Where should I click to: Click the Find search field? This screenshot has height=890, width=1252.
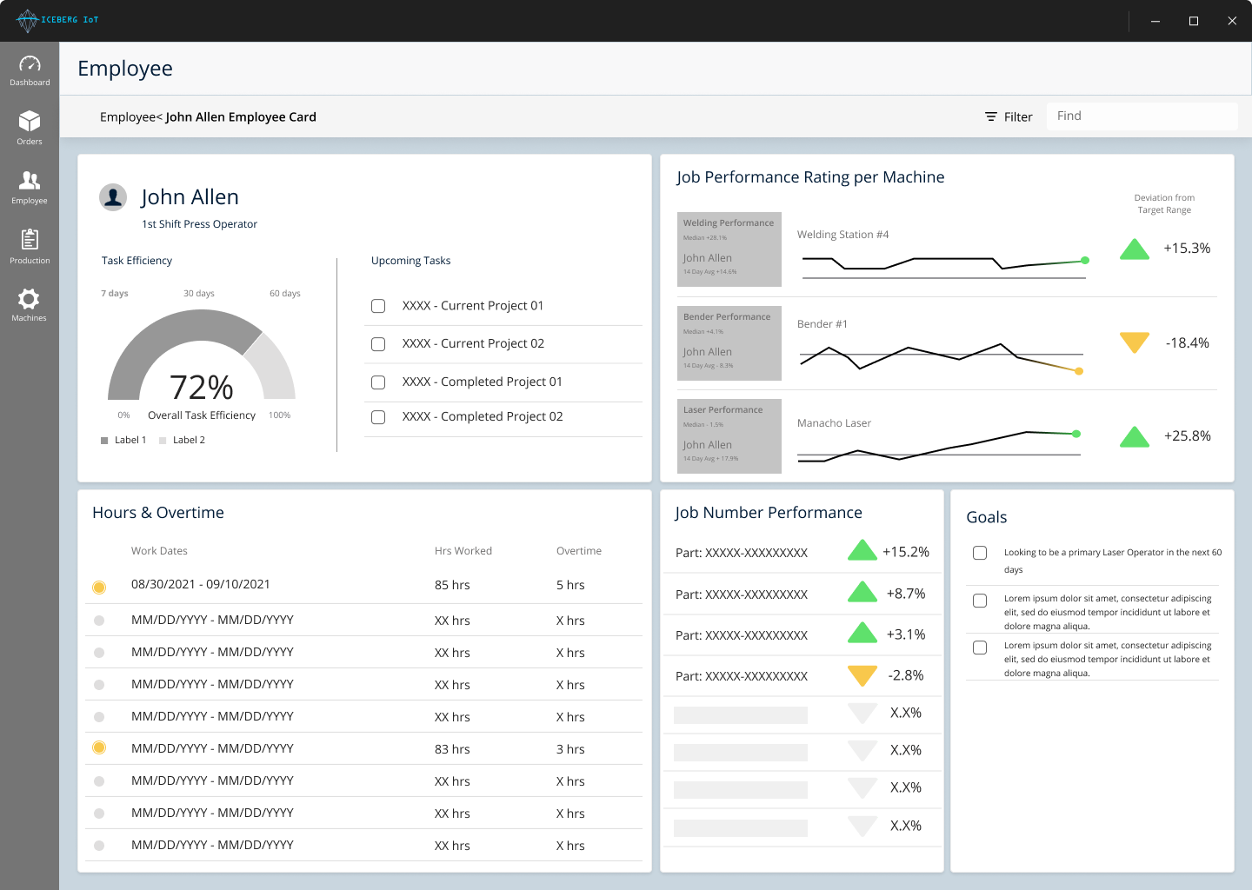pyautogui.click(x=1142, y=116)
